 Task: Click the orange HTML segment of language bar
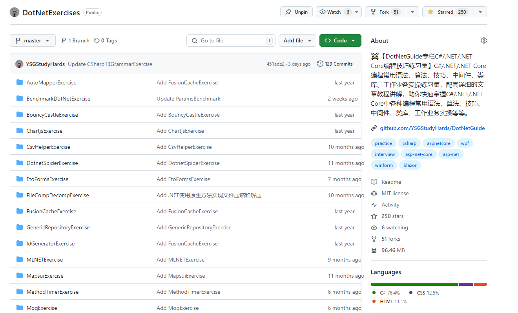pos(480,284)
